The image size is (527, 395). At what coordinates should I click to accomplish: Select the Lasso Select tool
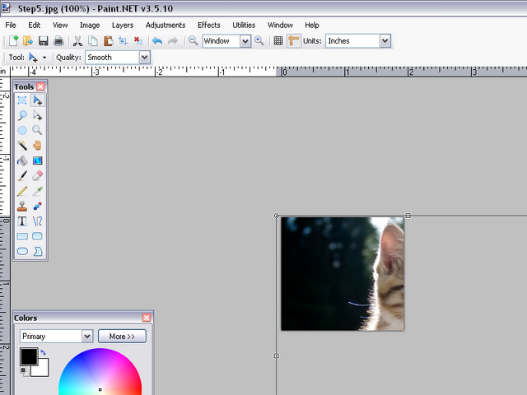(x=22, y=115)
